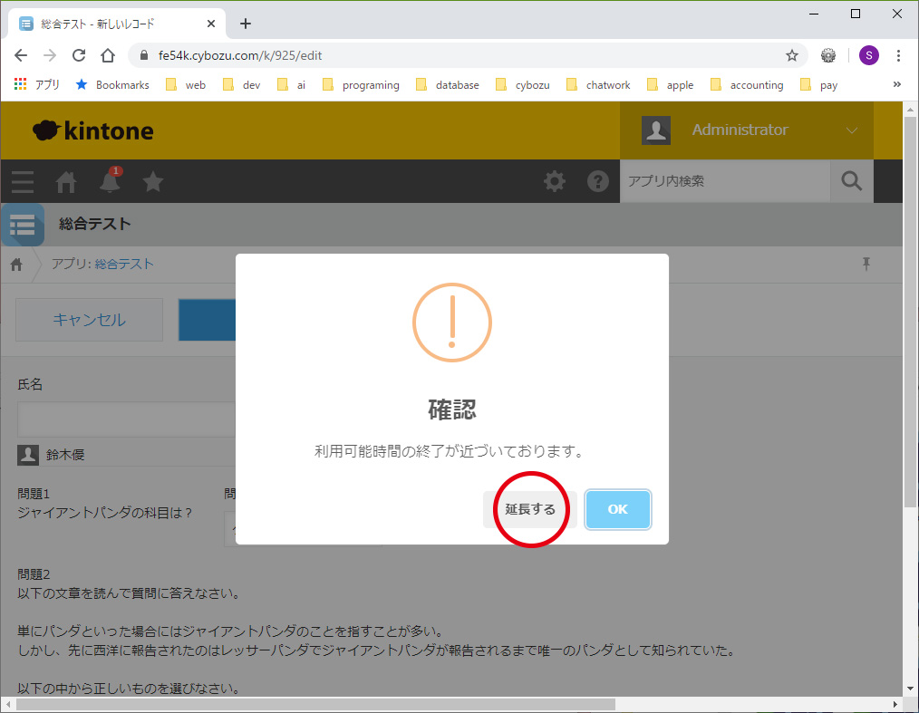This screenshot has height=713, width=919.
Task: Reload the page
Action: tap(79, 55)
